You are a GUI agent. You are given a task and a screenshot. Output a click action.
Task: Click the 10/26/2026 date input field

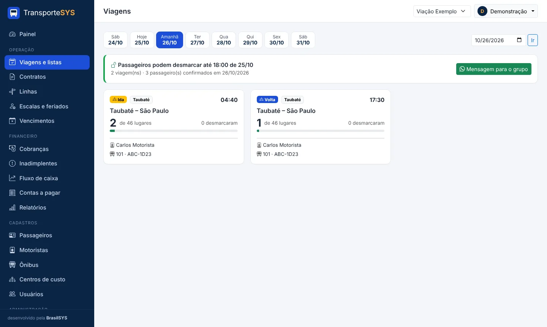(499, 40)
